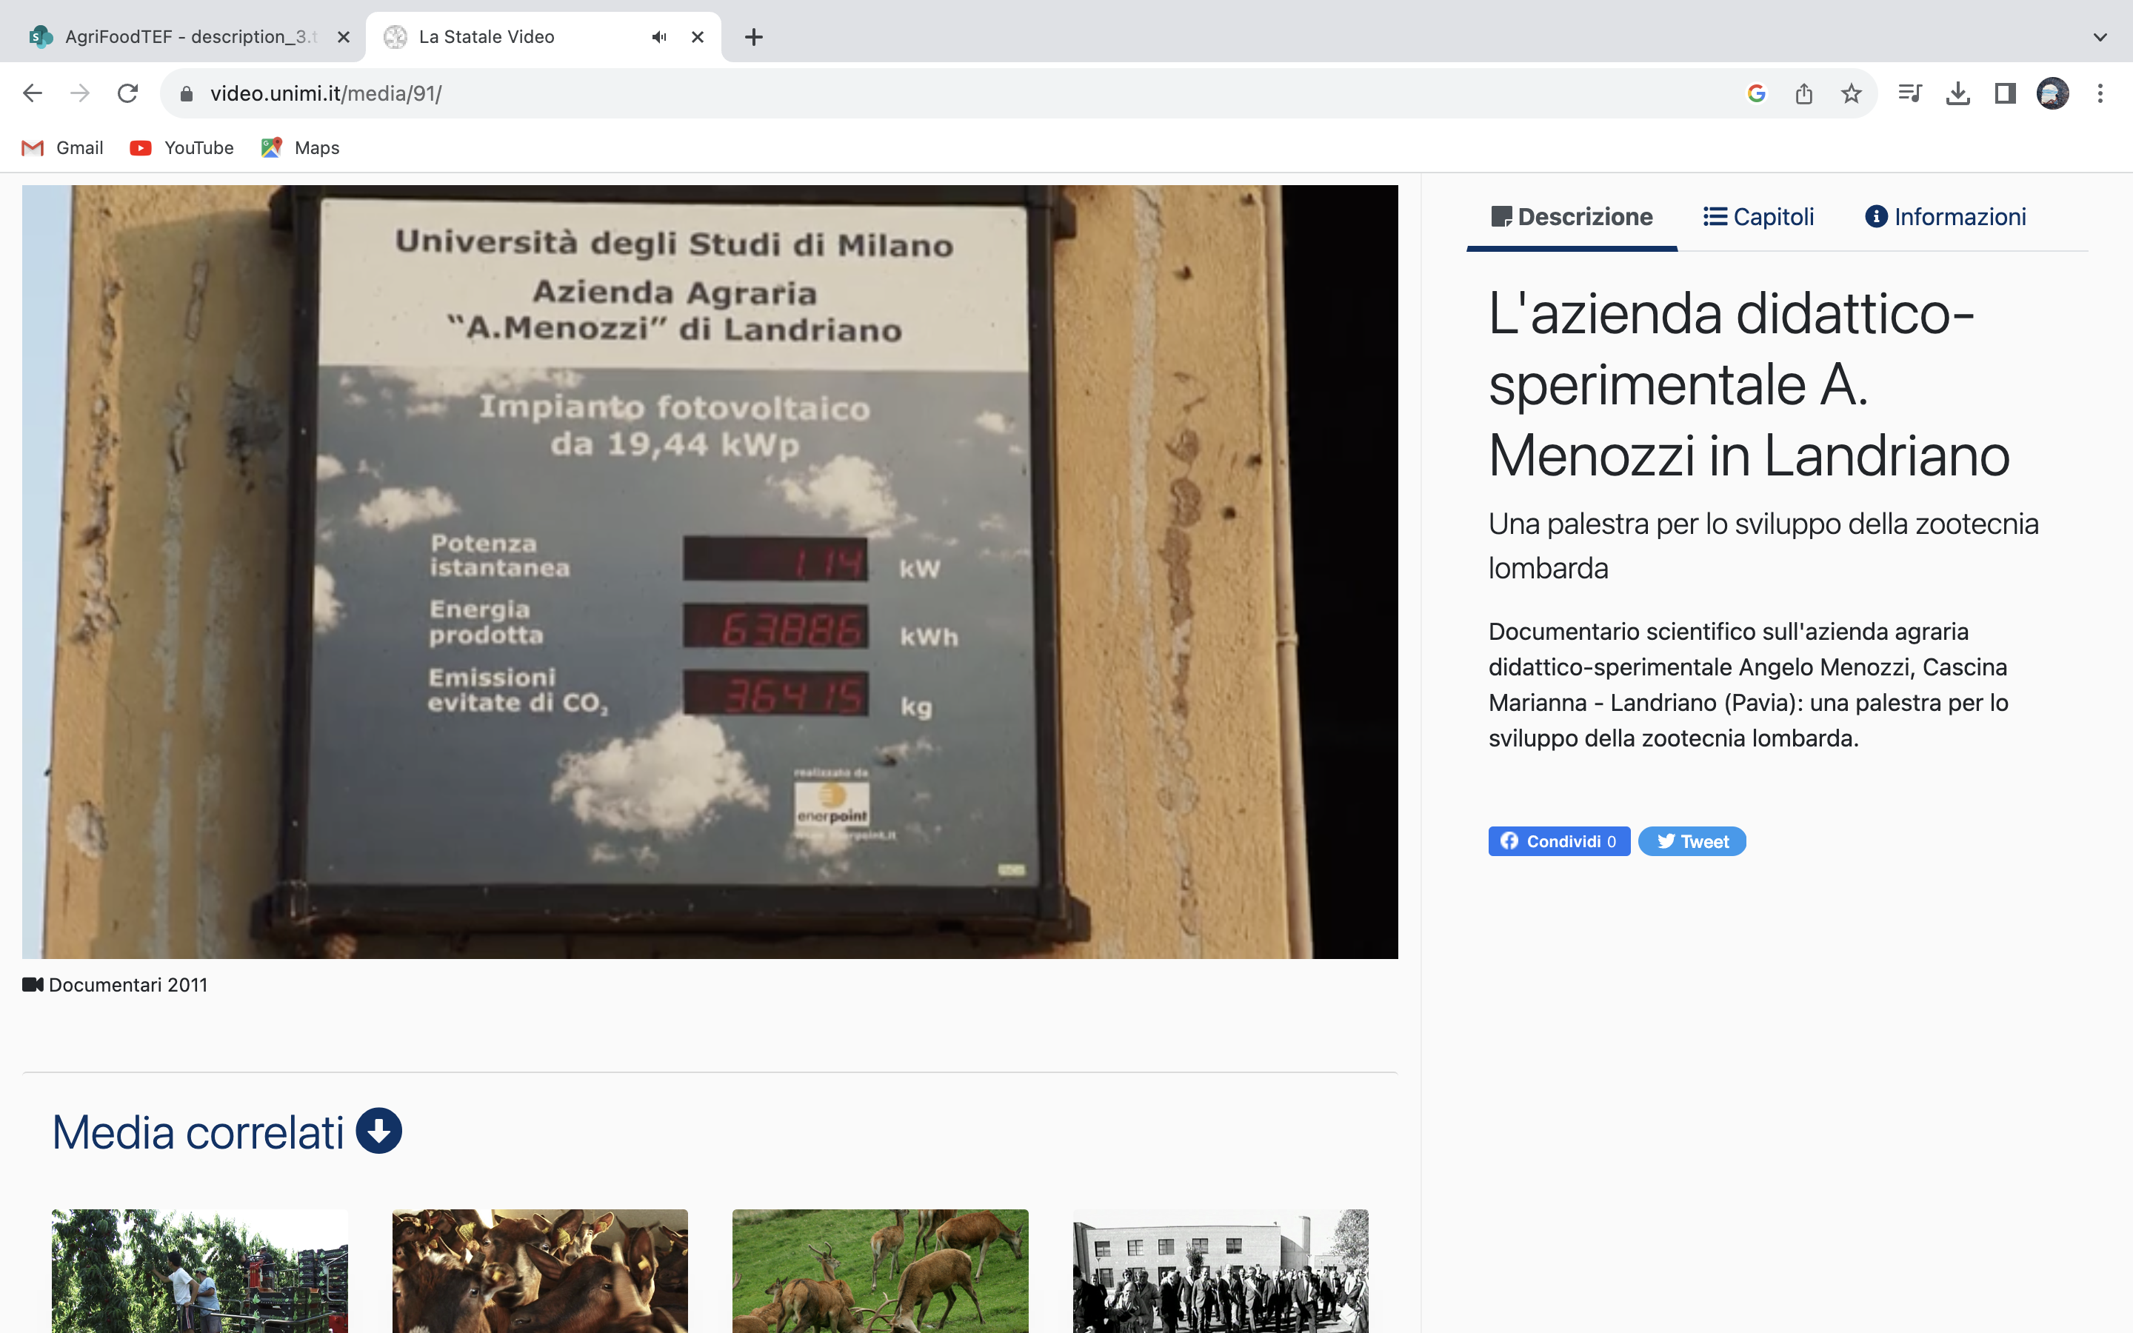Viewport: 2133px width, 1333px height.
Task: Bookmark the page with the star icon
Action: click(x=1851, y=93)
